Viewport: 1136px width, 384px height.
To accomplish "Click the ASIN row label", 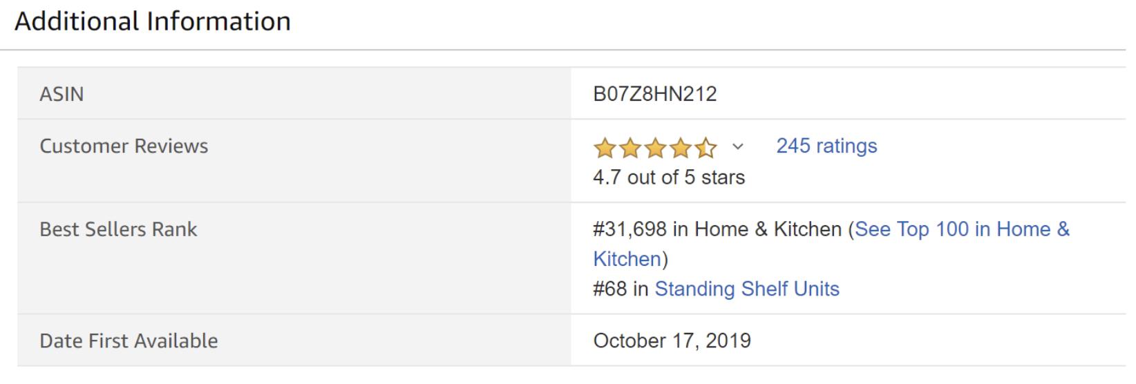I will click(x=61, y=94).
